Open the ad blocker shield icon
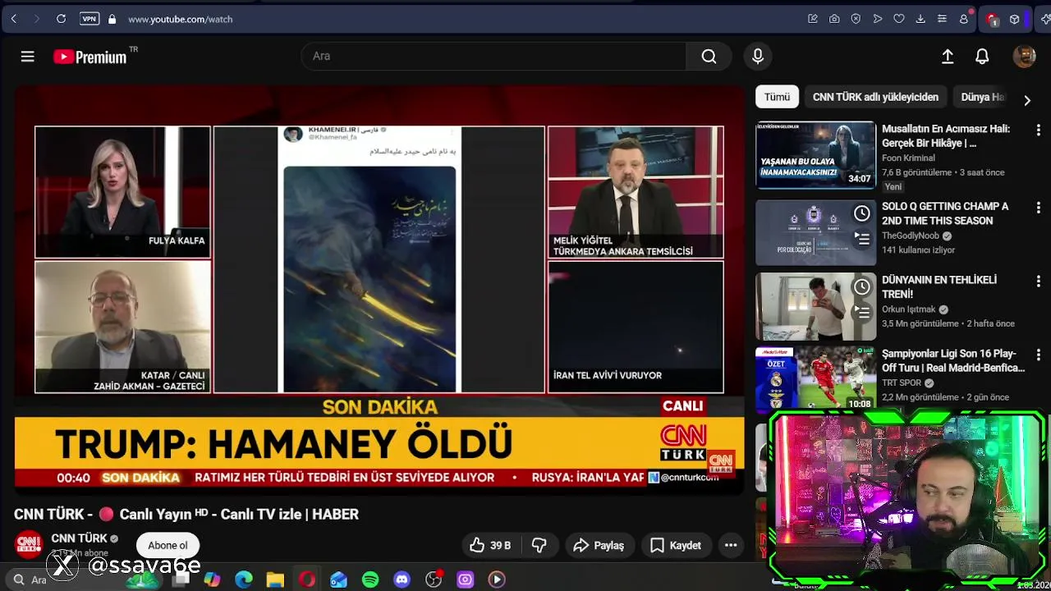Screen dimensions: 1051x591 click(x=856, y=19)
